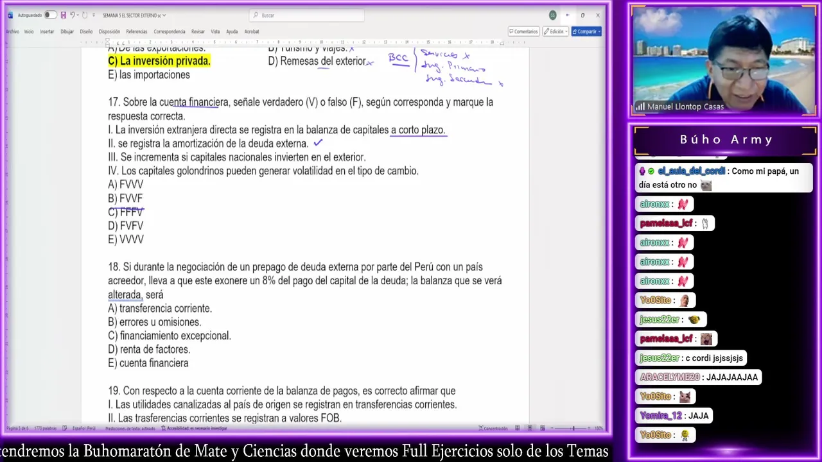Switch to Web Layout view icon
This screenshot has height=462, width=822.
click(542, 428)
